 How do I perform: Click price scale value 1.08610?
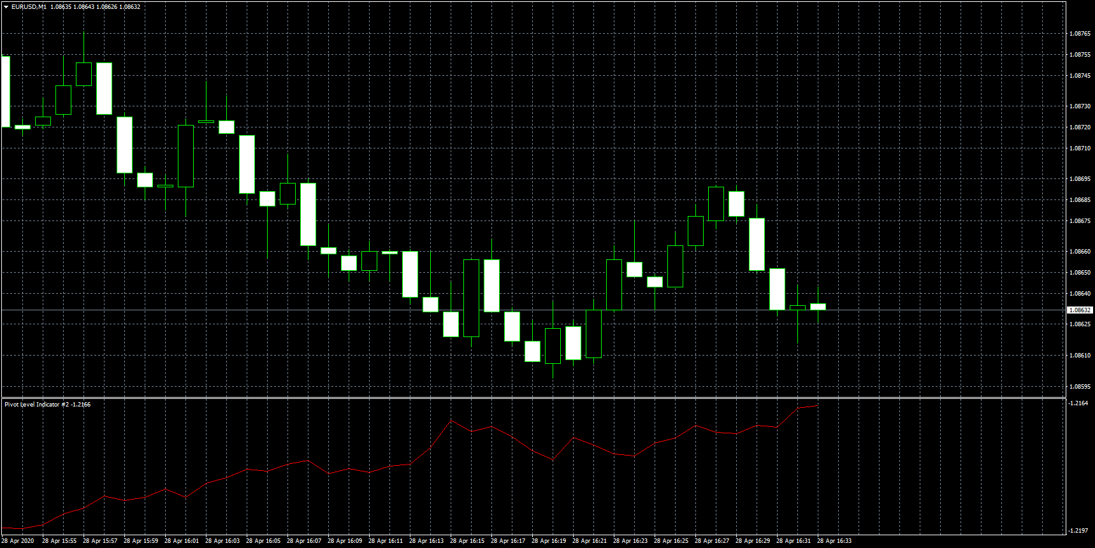1080,356
